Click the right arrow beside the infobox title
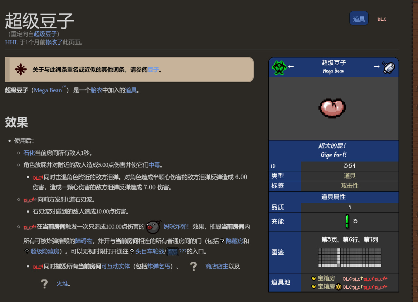The height and width of the screenshot is (302, 418). click(x=377, y=67)
